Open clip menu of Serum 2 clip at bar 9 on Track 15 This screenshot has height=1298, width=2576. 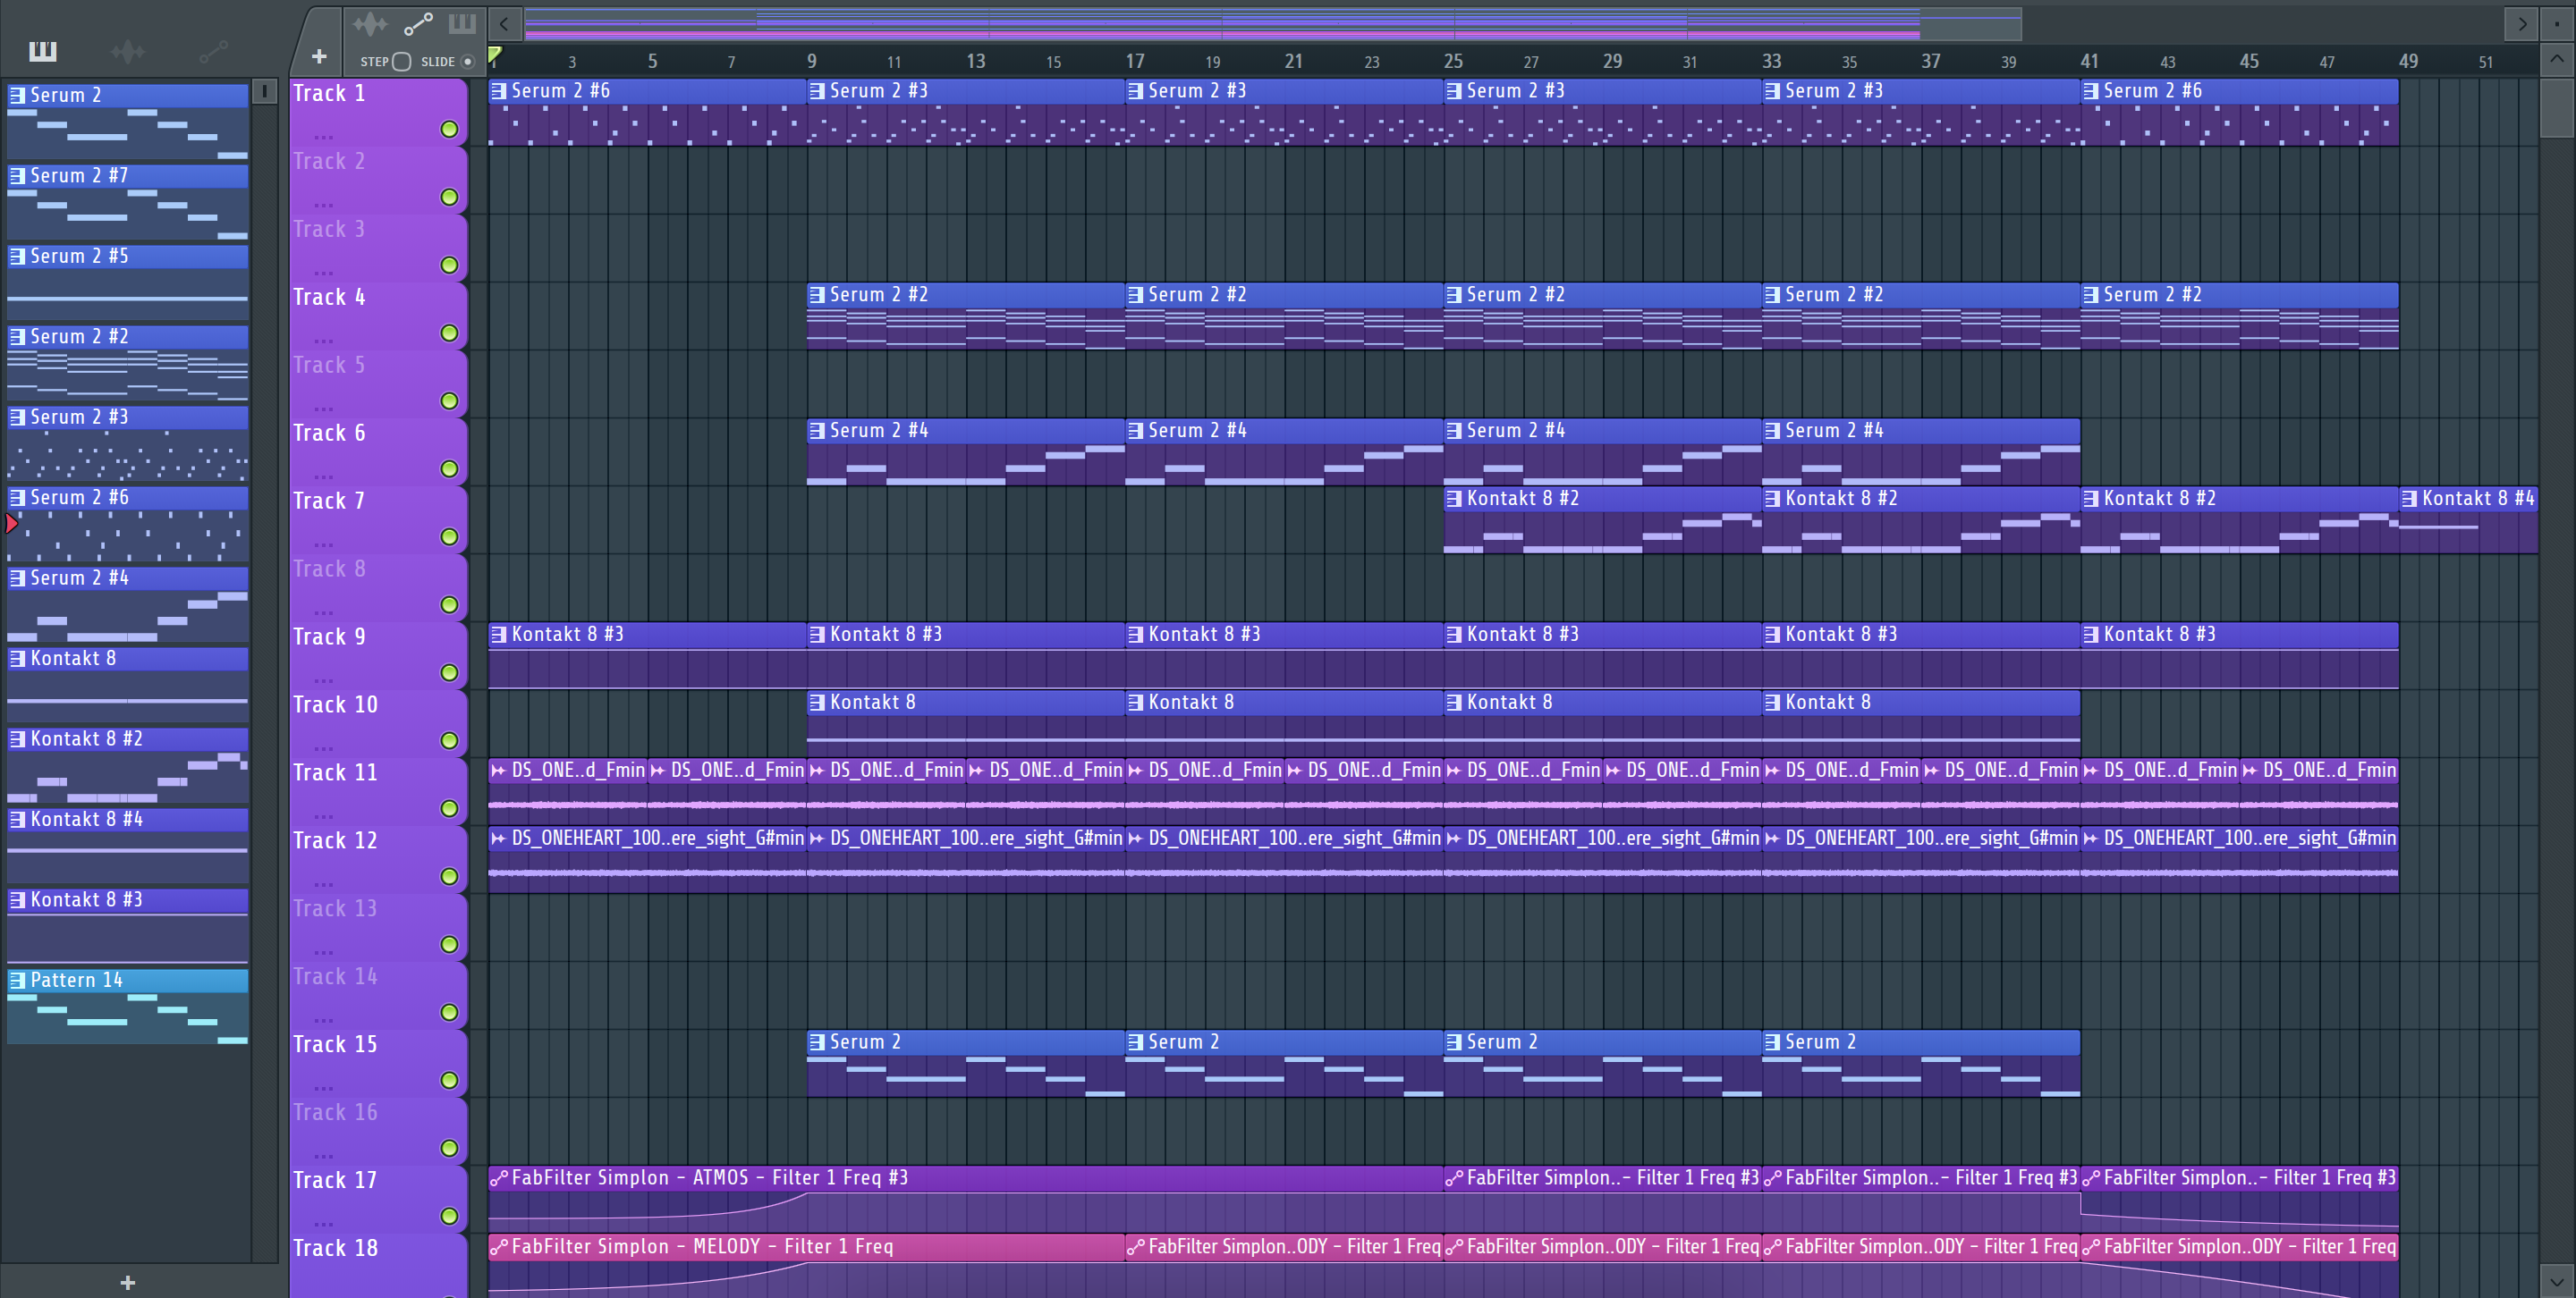click(x=817, y=1042)
